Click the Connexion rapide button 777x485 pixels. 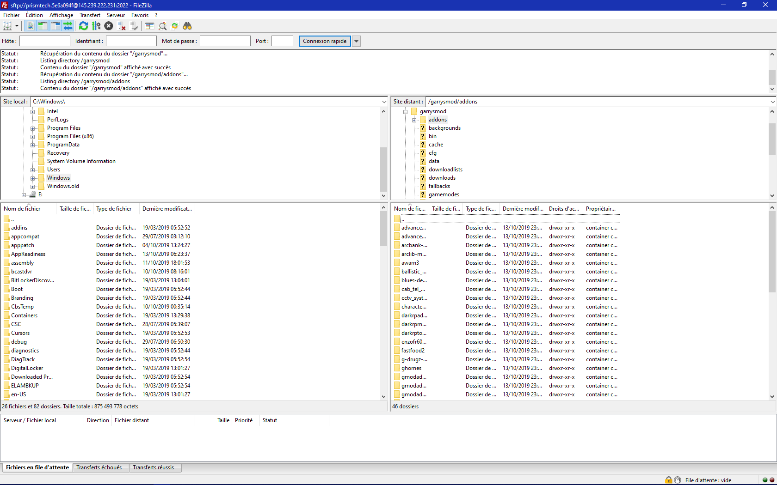[x=325, y=41]
